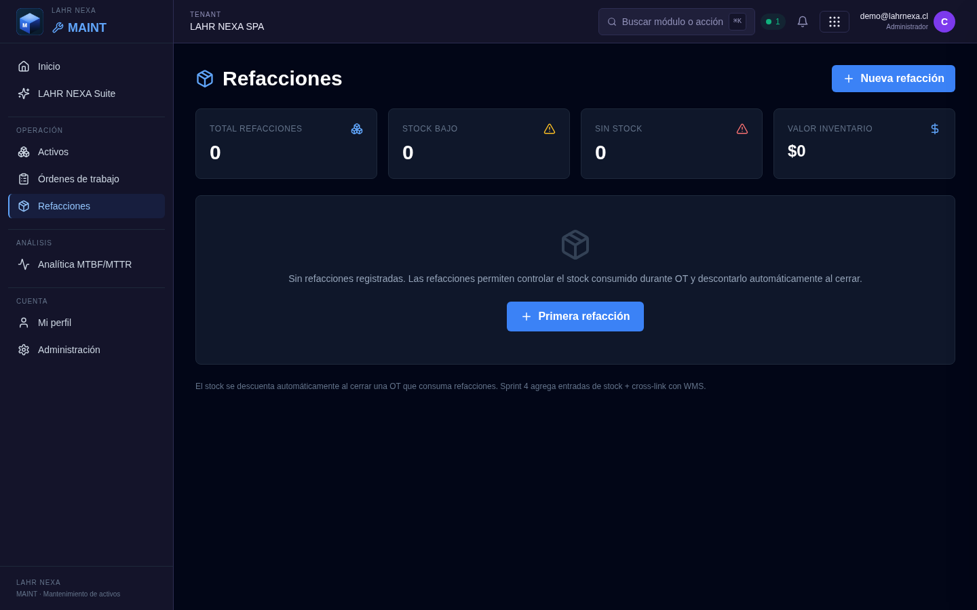Focus the Buscar módulo o acción search field
The image size is (977, 610).
click(676, 22)
